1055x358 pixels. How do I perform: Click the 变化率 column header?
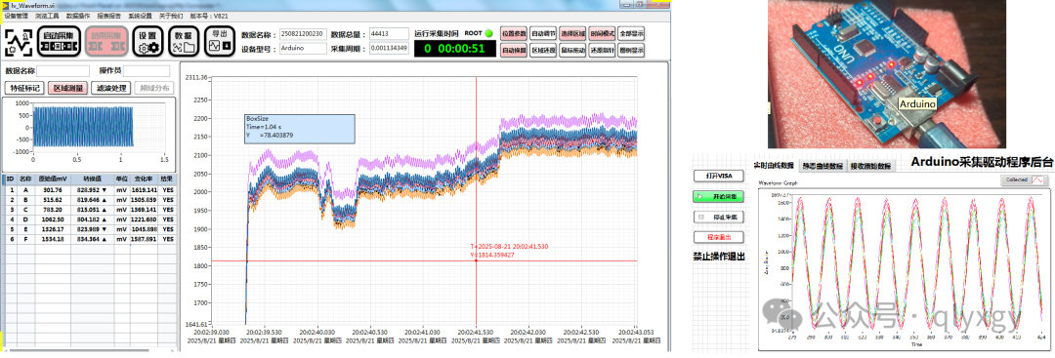click(145, 180)
